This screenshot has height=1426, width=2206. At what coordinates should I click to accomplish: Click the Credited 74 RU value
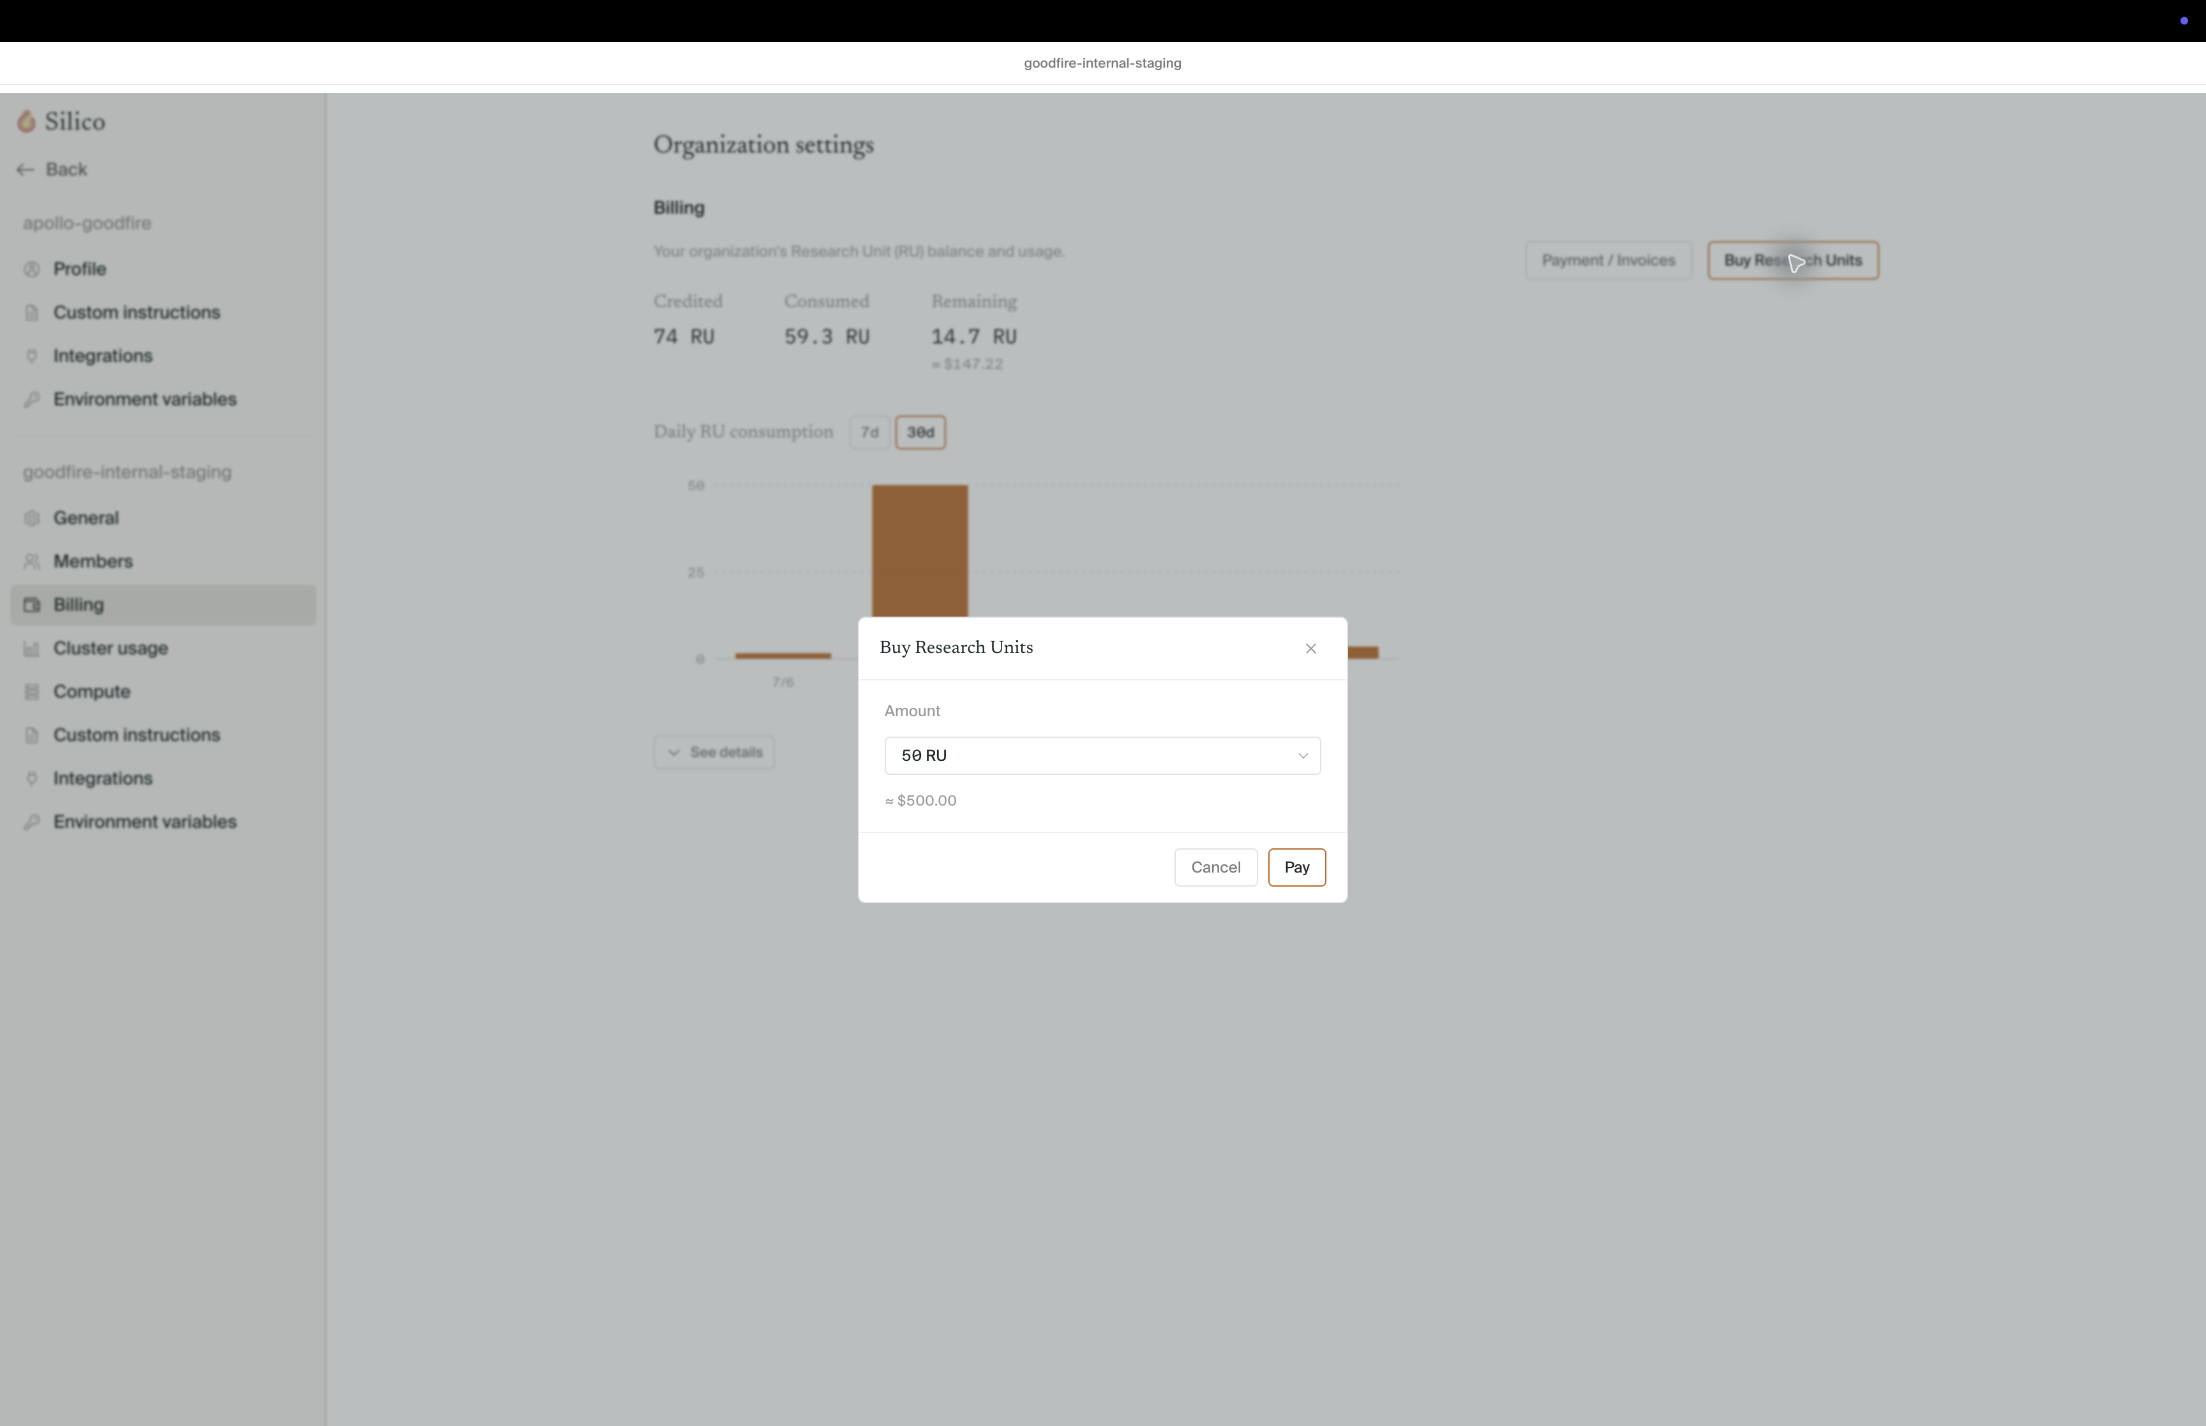pyautogui.click(x=684, y=337)
